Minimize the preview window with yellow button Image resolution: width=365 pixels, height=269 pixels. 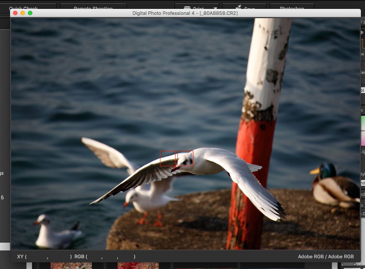tap(23, 13)
